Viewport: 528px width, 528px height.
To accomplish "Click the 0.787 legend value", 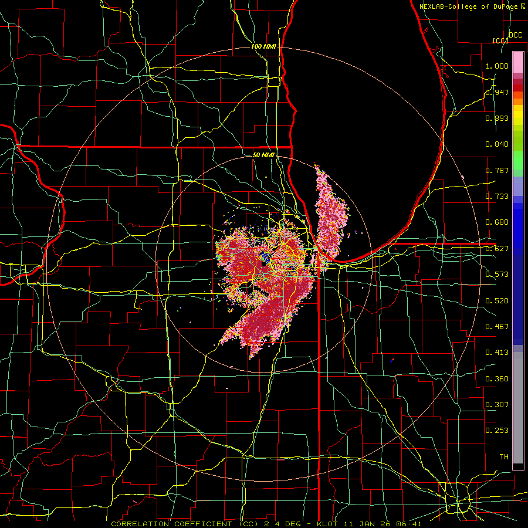I will [497, 170].
